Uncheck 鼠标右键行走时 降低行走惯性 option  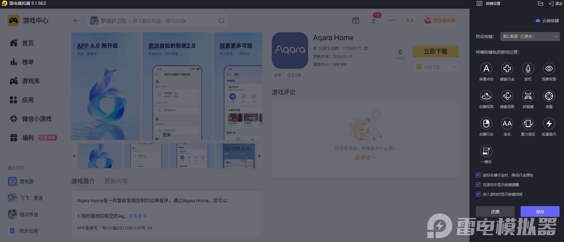pos(478,175)
